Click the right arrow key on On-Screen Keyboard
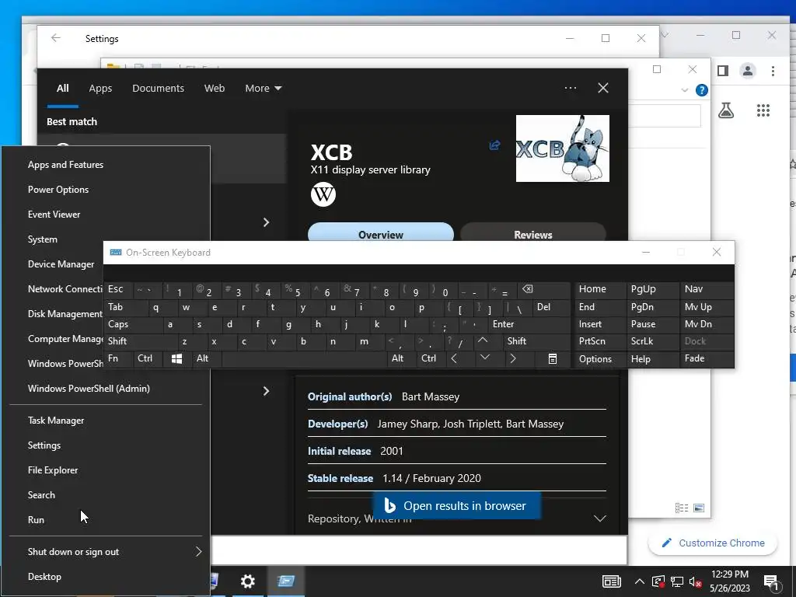796x597 pixels. pyautogui.click(x=513, y=358)
